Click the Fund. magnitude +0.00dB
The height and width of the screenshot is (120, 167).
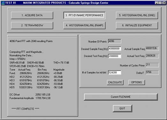58,73
